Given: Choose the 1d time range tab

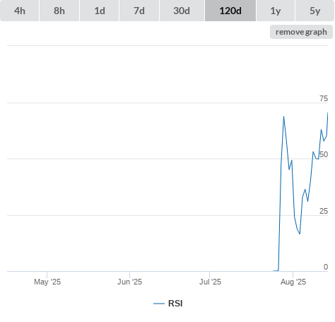Looking at the screenshot, I should [x=100, y=11].
